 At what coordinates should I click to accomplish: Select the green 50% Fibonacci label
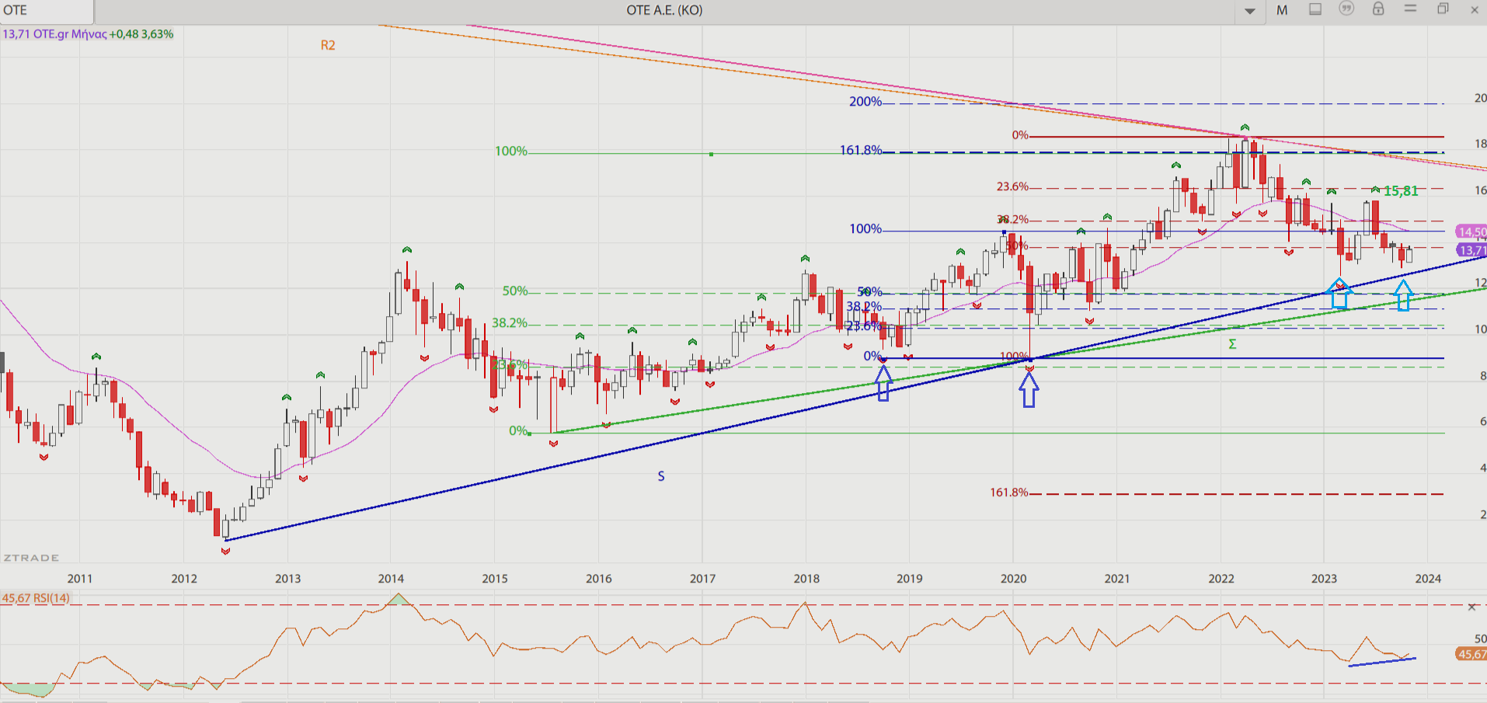pyautogui.click(x=515, y=291)
